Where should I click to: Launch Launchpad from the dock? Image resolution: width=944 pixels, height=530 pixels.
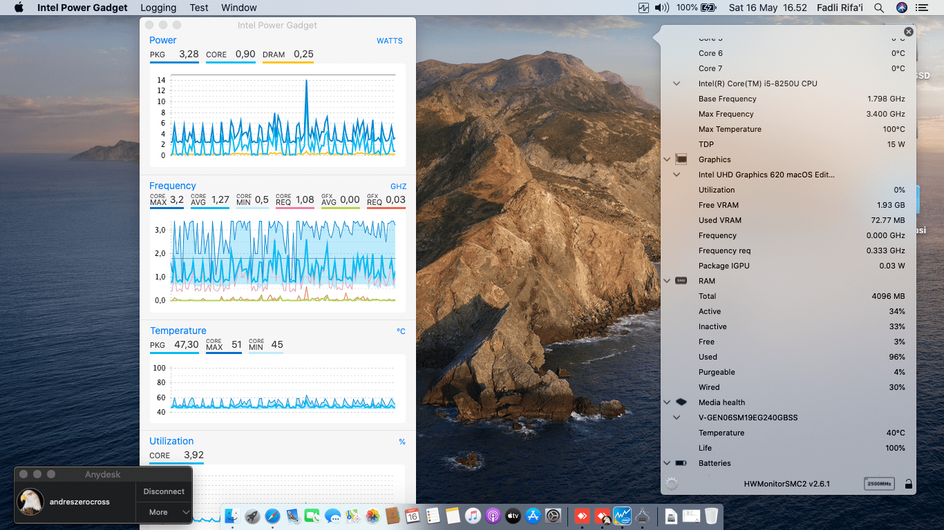tap(252, 516)
